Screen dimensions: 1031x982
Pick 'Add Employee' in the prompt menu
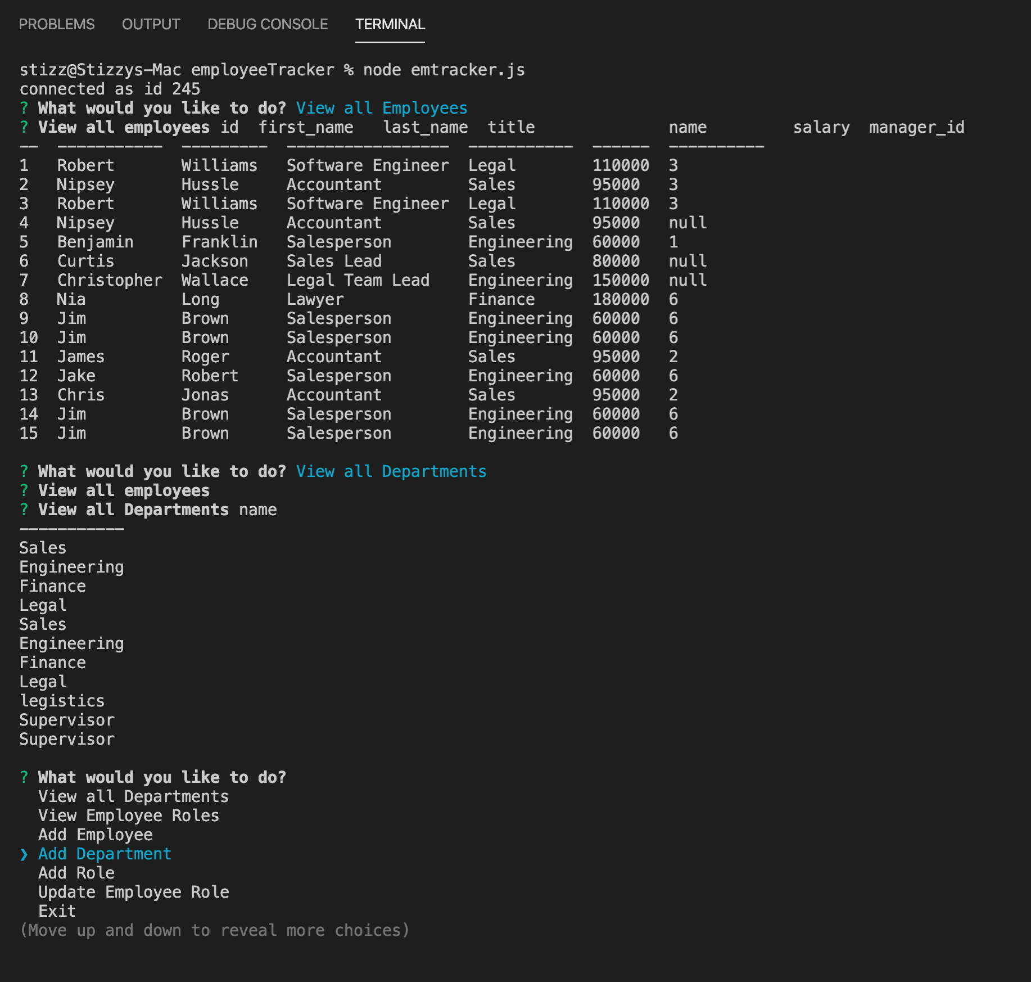point(95,834)
